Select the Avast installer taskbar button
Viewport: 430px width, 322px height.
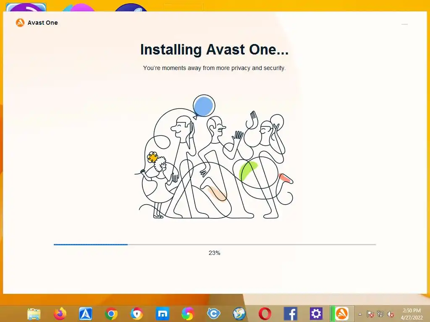(342, 314)
